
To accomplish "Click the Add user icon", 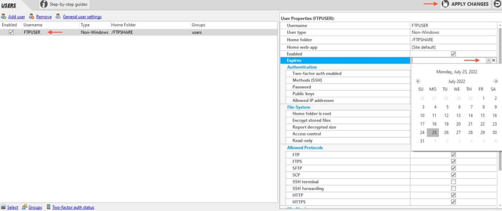I will click(x=3, y=16).
